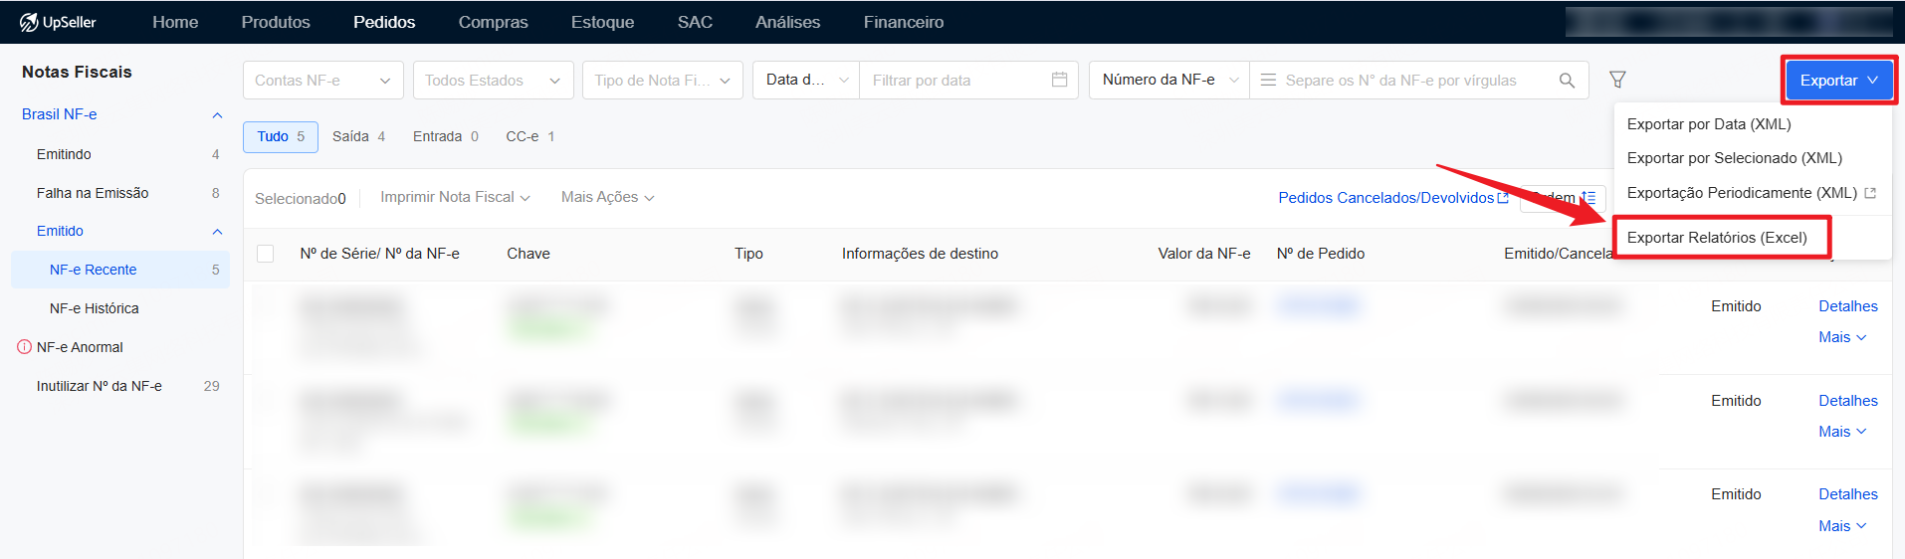Click the list icon in NF-e search
The height and width of the screenshot is (559, 1905).
[x=1268, y=80]
